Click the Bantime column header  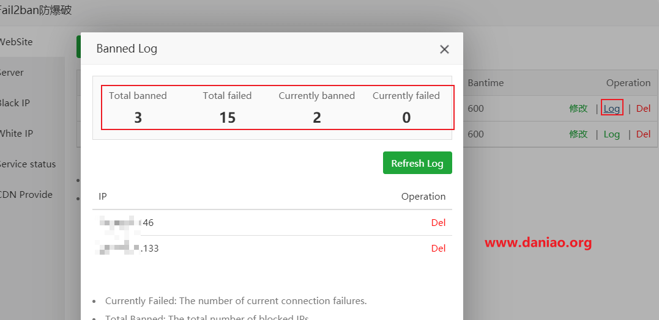(x=485, y=83)
